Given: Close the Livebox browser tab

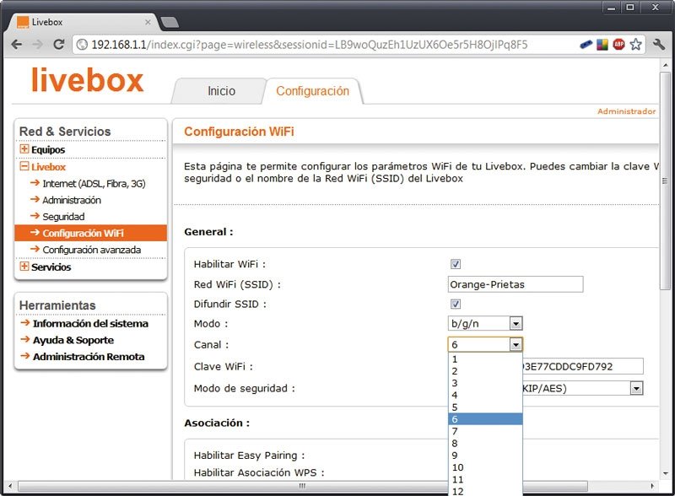Looking at the screenshot, I should 148,22.
